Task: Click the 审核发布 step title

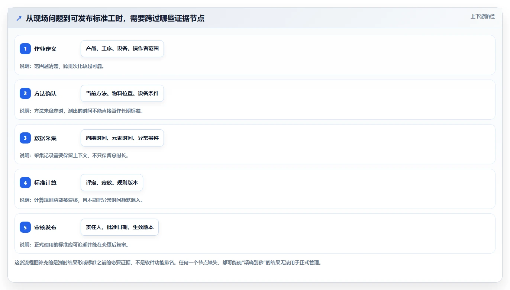Action: [45, 228]
